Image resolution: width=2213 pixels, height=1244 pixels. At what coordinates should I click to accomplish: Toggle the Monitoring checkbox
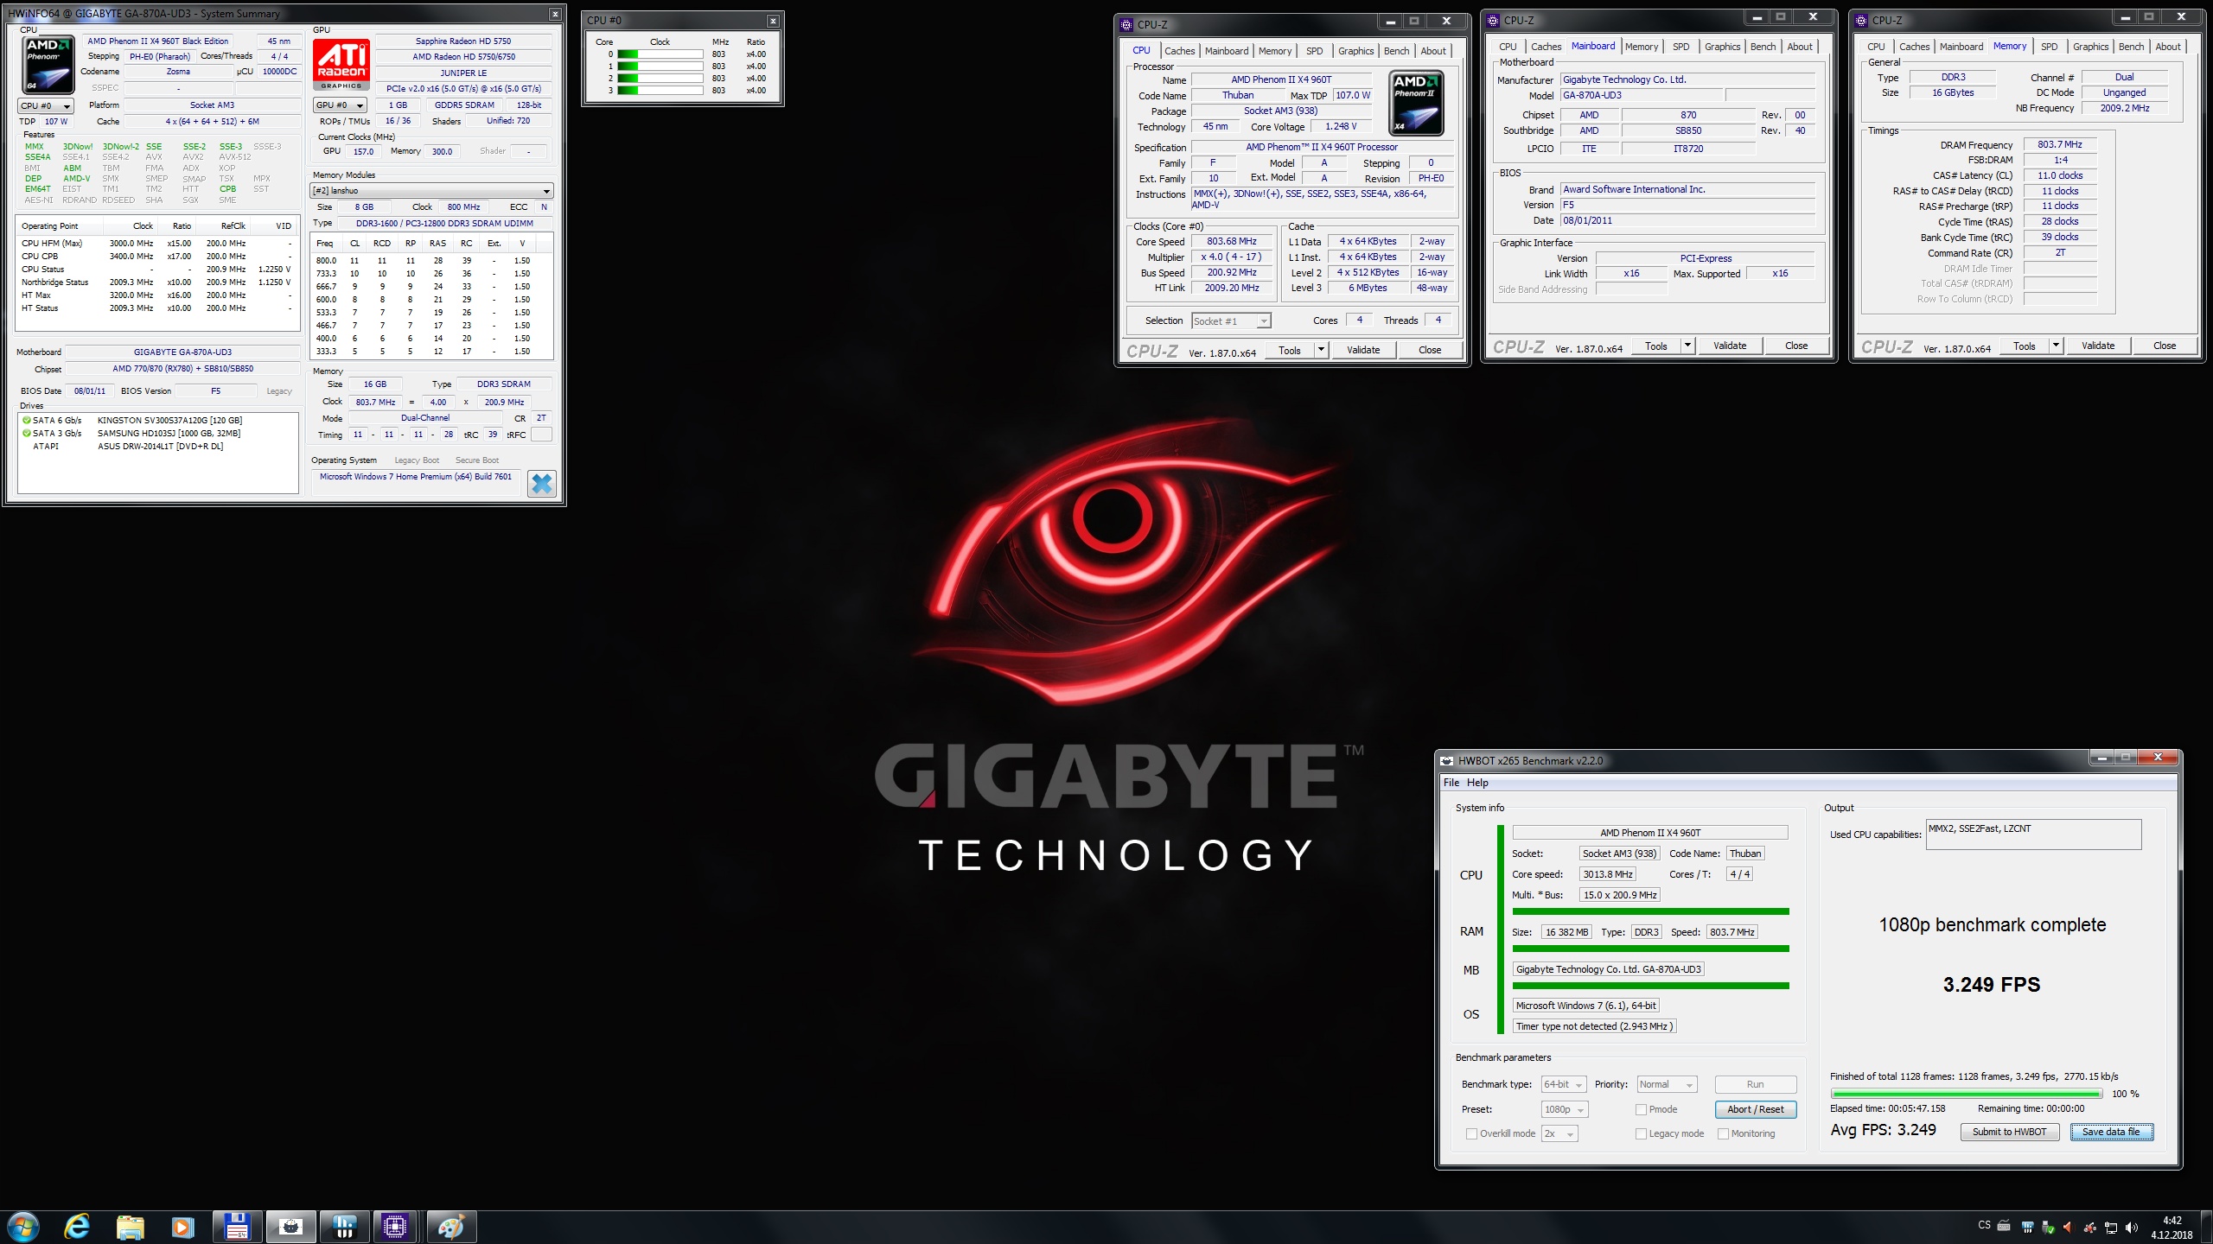(1723, 1133)
